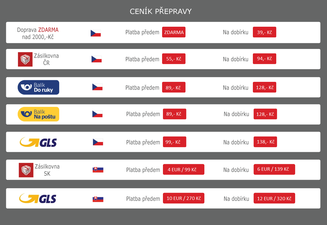Select the 55,- Kč Zásilkovna prepayment price

pyautogui.click(x=174, y=59)
